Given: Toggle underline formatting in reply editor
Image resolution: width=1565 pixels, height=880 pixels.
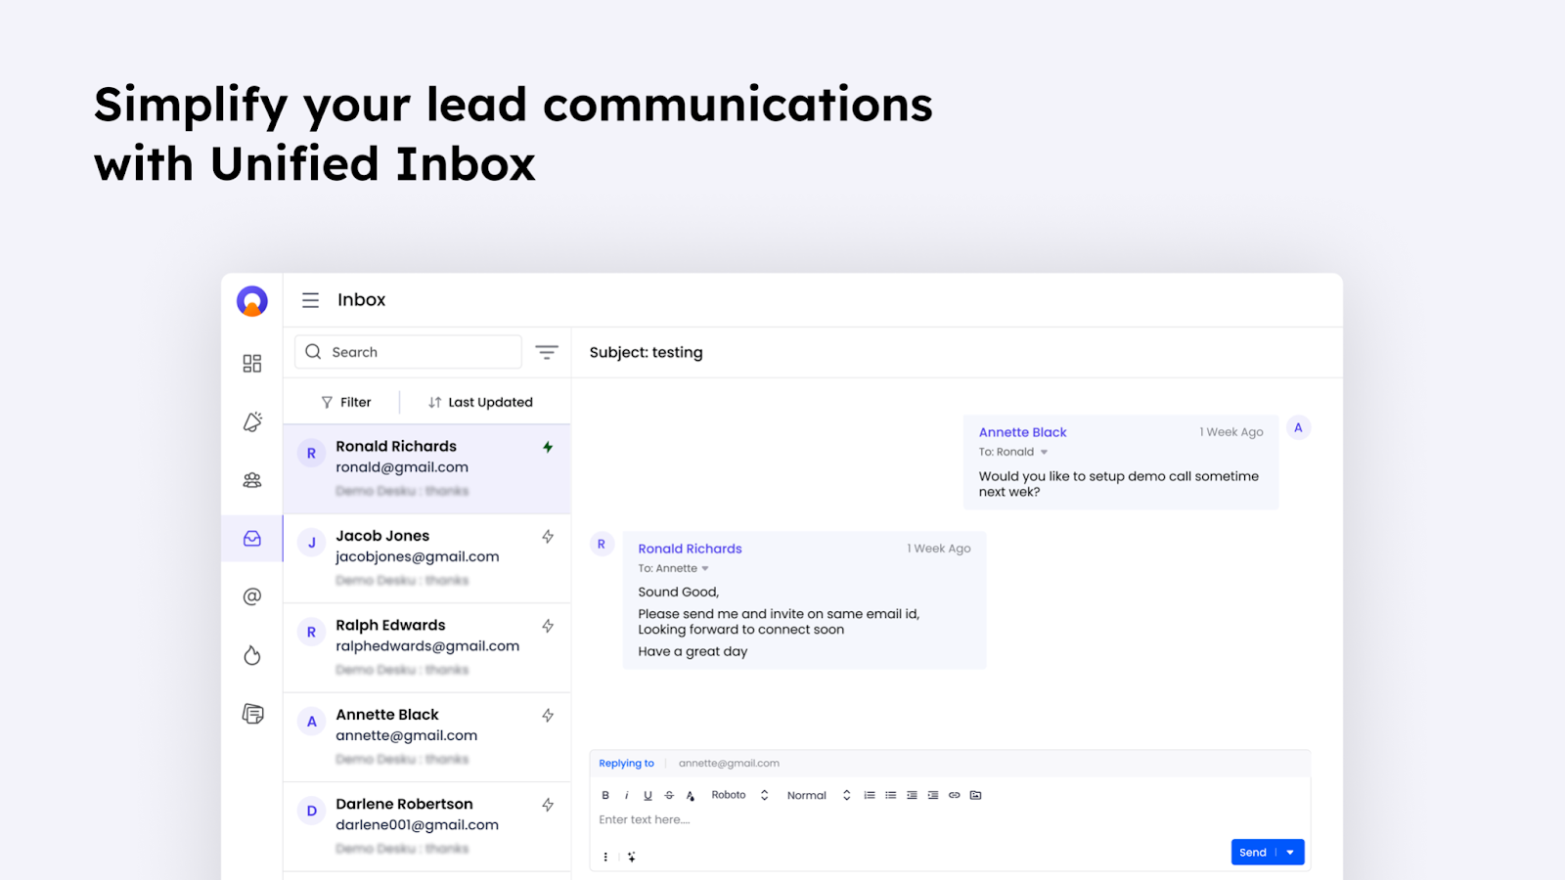Looking at the screenshot, I should coord(648,795).
